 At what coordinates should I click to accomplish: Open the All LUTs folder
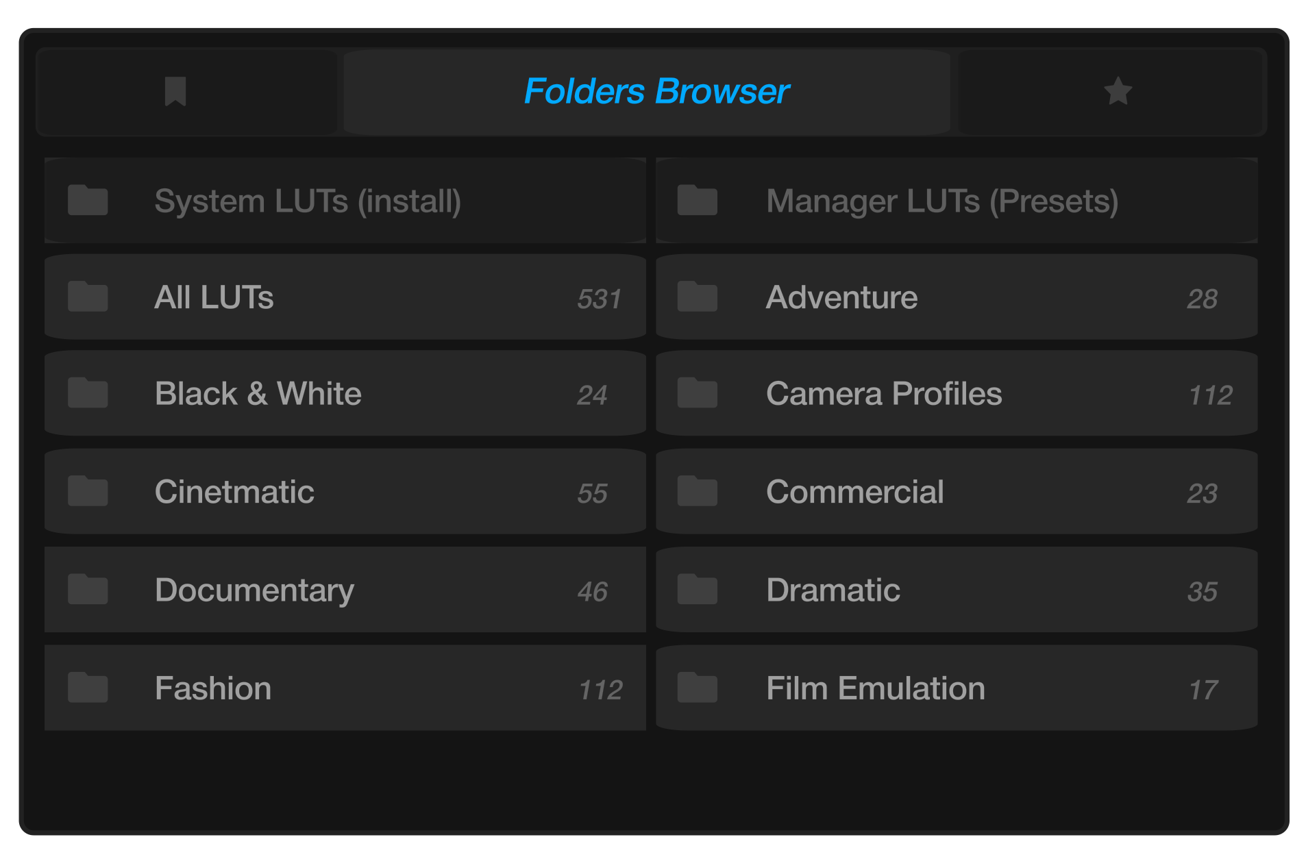tap(345, 297)
